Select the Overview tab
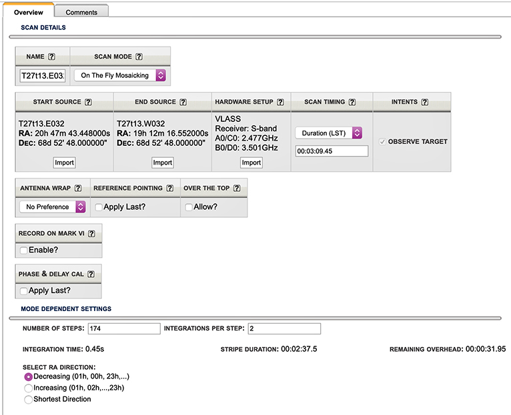Screen dimensions: 511x415 pos(29,12)
